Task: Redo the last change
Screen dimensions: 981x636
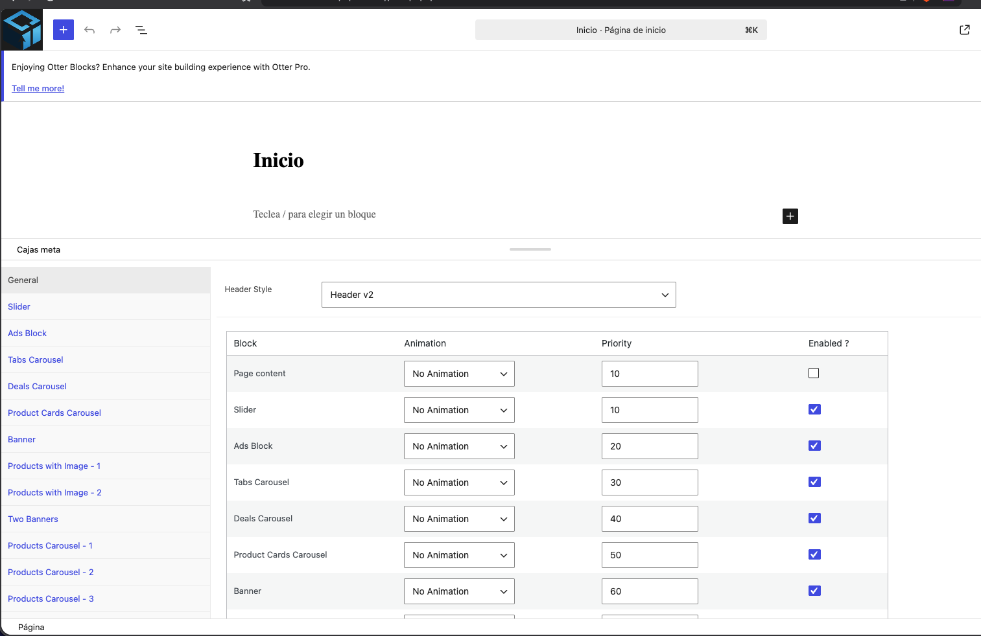Action: (115, 30)
